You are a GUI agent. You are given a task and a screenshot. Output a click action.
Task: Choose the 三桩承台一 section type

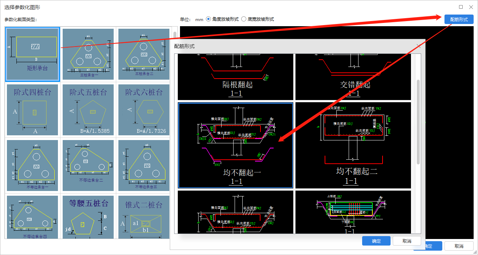pos(88,54)
